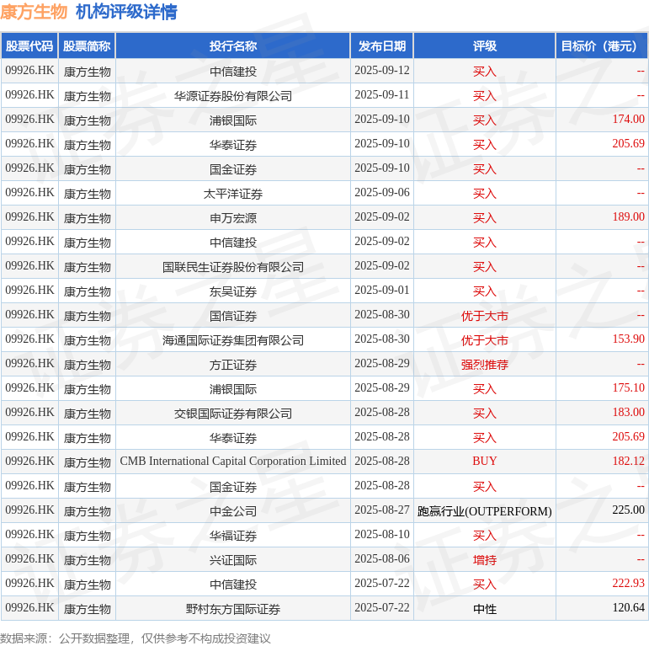Viewport: 649px width, 646px height.
Task: Click 国金证券 in the 2025-09-10 row
Action: pyautogui.click(x=233, y=169)
